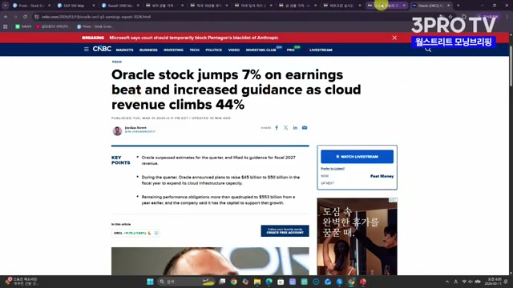Image resolution: width=513 pixels, height=288 pixels.
Task: Share the article on Facebook
Action: coord(277,128)
